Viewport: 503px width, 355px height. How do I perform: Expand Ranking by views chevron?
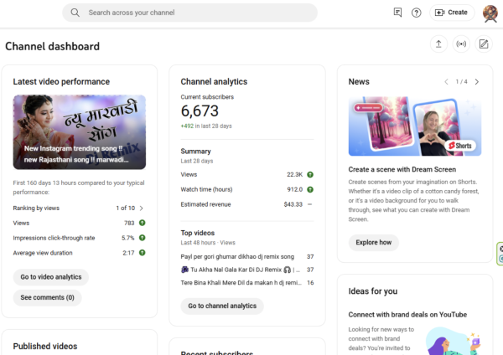click(142, 208)
